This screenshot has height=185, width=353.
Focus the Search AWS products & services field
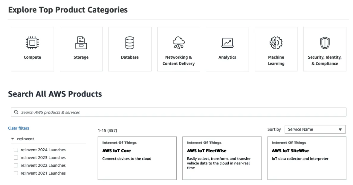[179, 112]
